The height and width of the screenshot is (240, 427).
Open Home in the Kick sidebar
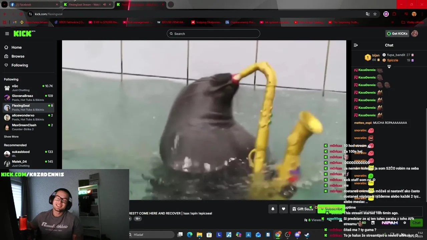[16, 47]
